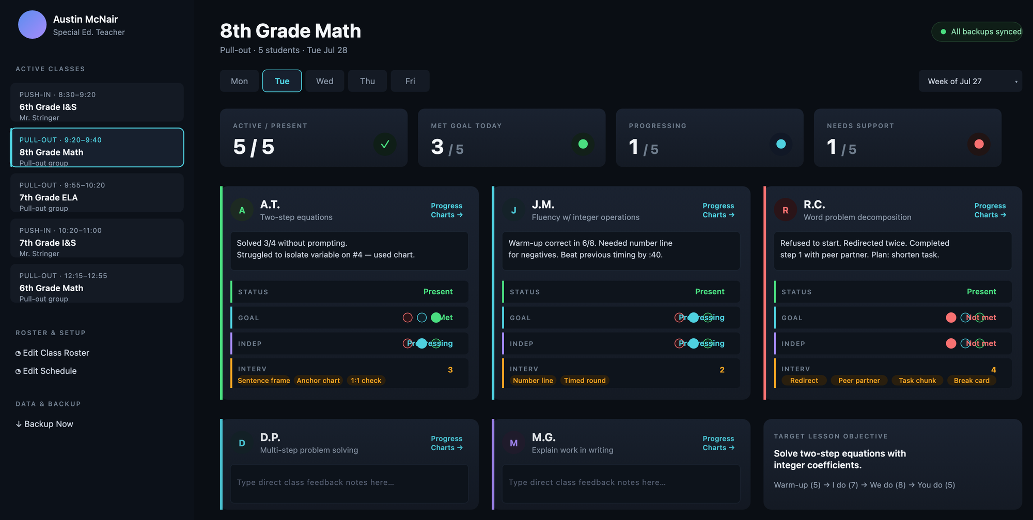Open 6th Grade I&S push-in class

point(97,102)
